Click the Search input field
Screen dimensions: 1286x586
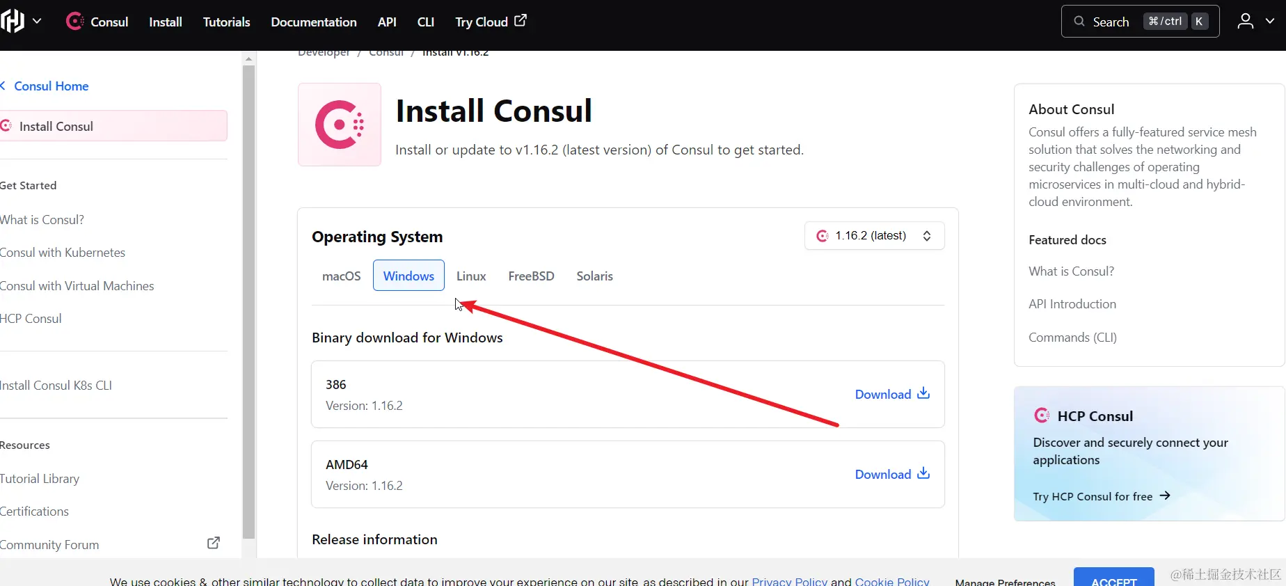pyautogui.click(x=1140, y=22)
